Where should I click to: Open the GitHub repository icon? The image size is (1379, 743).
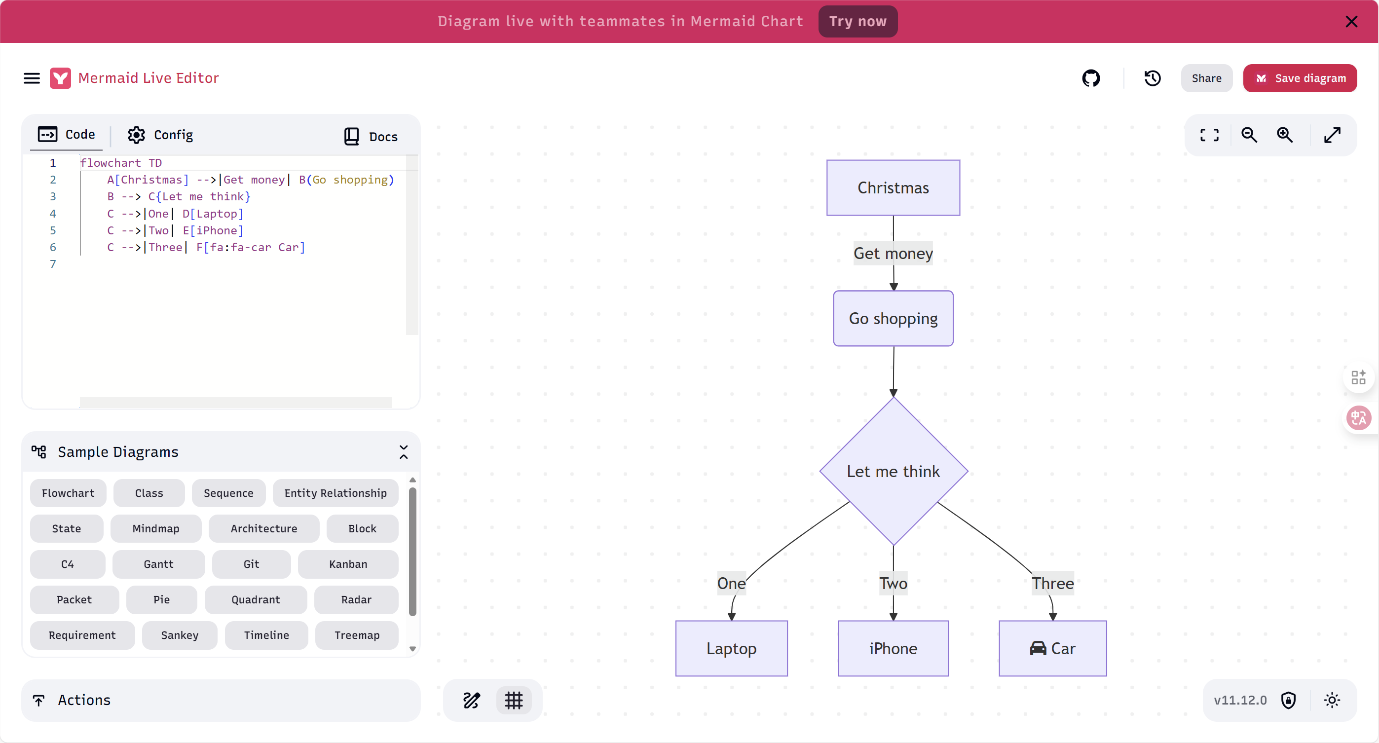click(1090, 78)
